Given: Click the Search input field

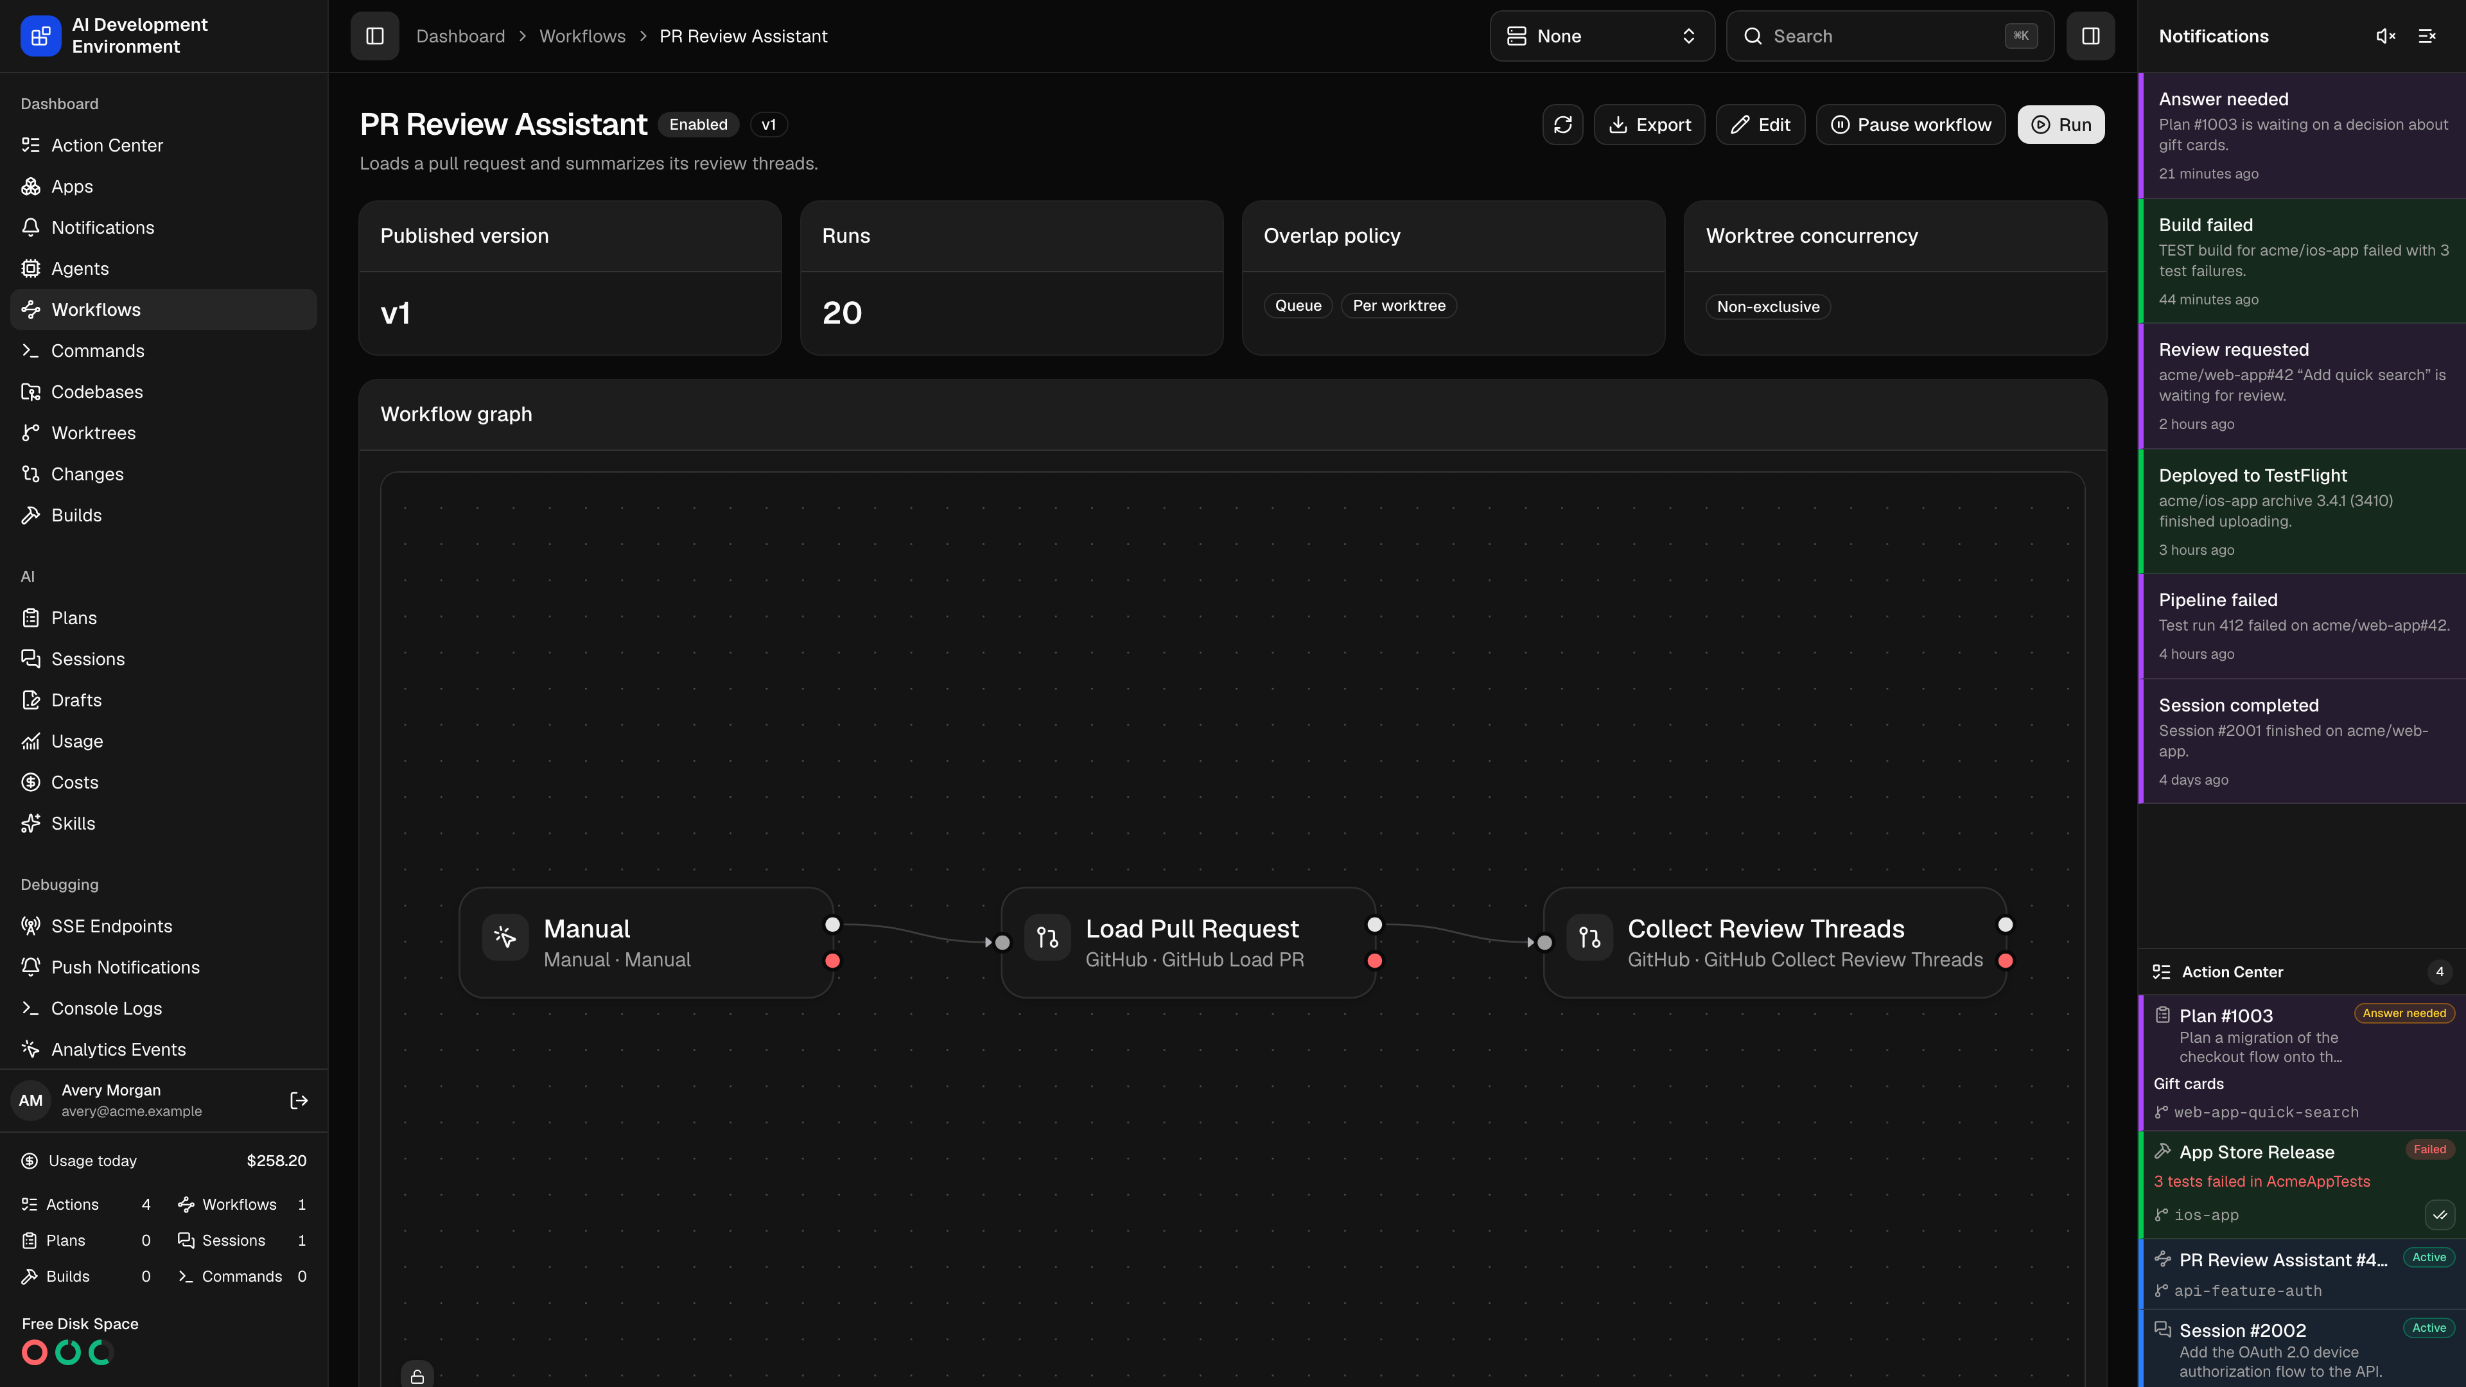Looking at the screenshot, I should 1890,37.
